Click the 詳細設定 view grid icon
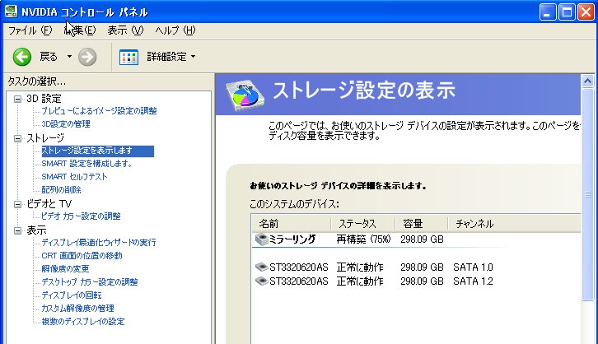 point(128,57)
